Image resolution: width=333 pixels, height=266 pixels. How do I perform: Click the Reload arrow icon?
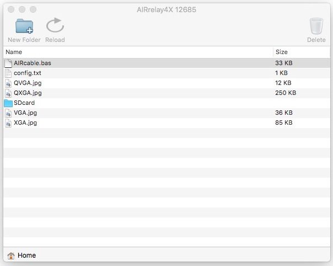55,25
